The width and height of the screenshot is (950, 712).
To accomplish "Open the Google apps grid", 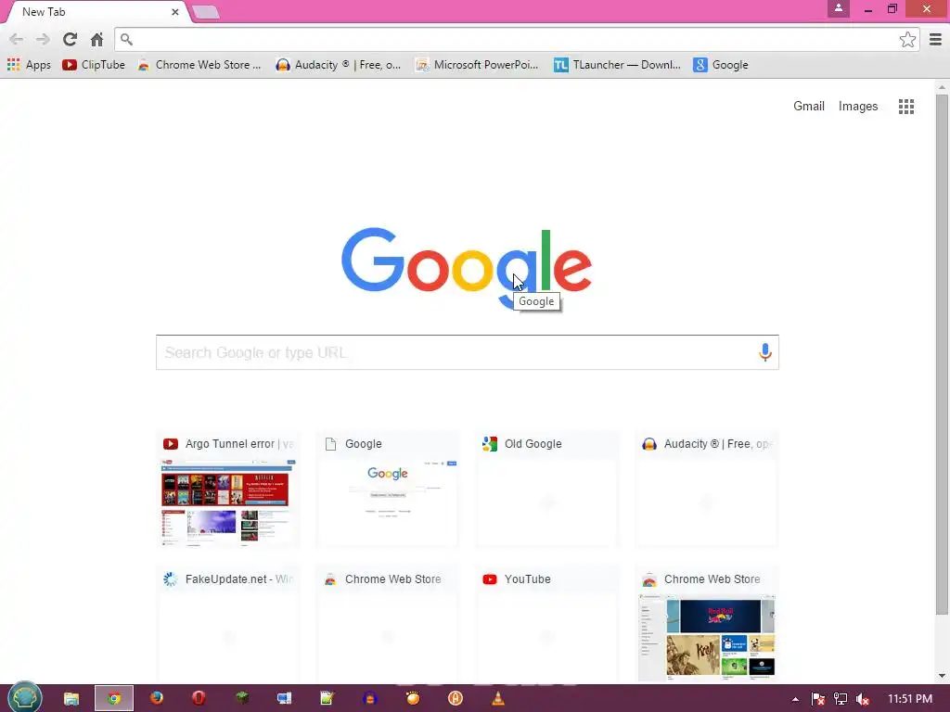I will 906,107.
